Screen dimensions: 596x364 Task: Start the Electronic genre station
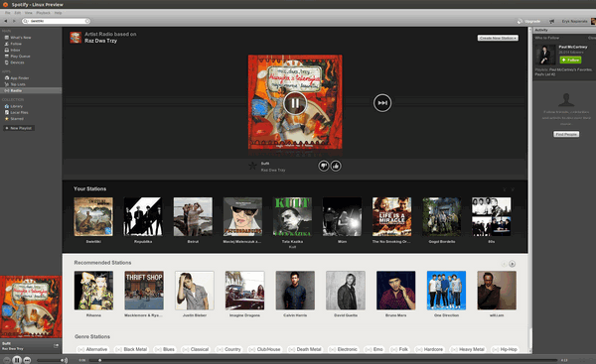pos(344,349)
